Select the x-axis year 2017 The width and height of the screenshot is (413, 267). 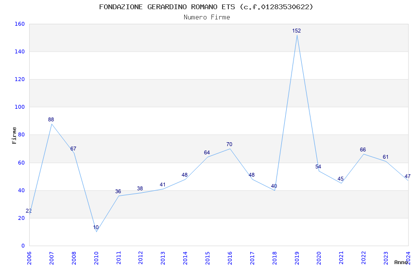(252, 258)
